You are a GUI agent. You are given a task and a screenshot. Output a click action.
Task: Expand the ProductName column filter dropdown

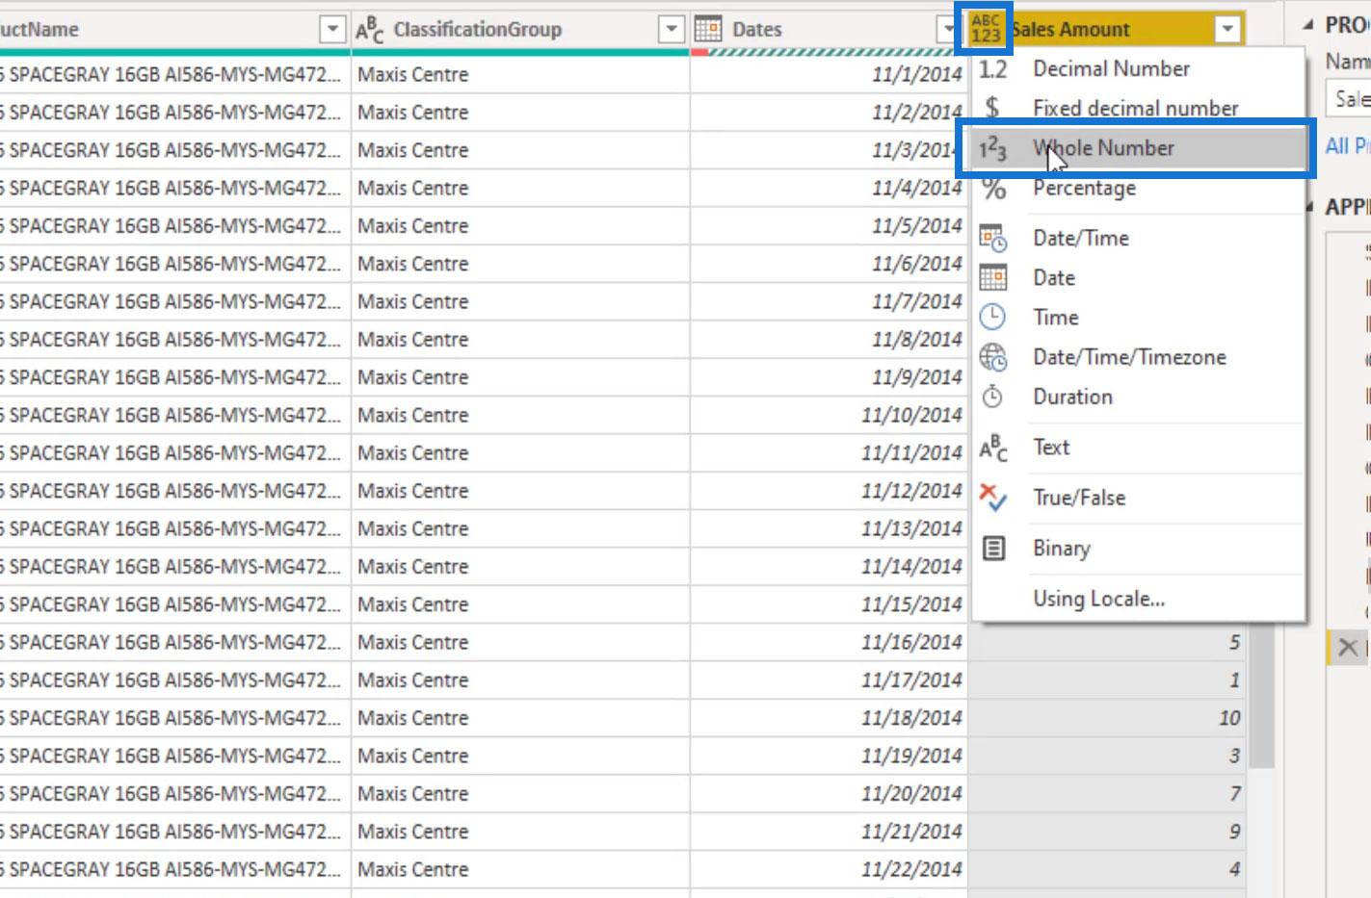click(332, 30)
